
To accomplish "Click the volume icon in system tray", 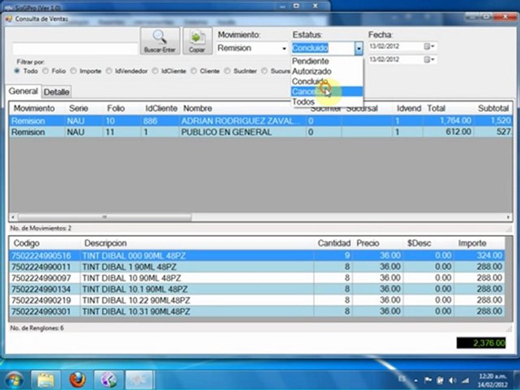I will pos(453,380).
